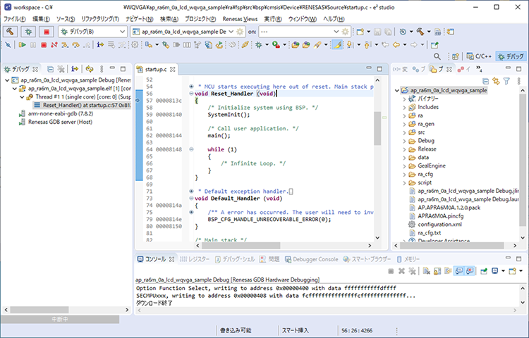The height and width of the screenshot is (338, 529).
Task: Click line 59 SystemInit(); in the editor
Action: coord(229,115)
